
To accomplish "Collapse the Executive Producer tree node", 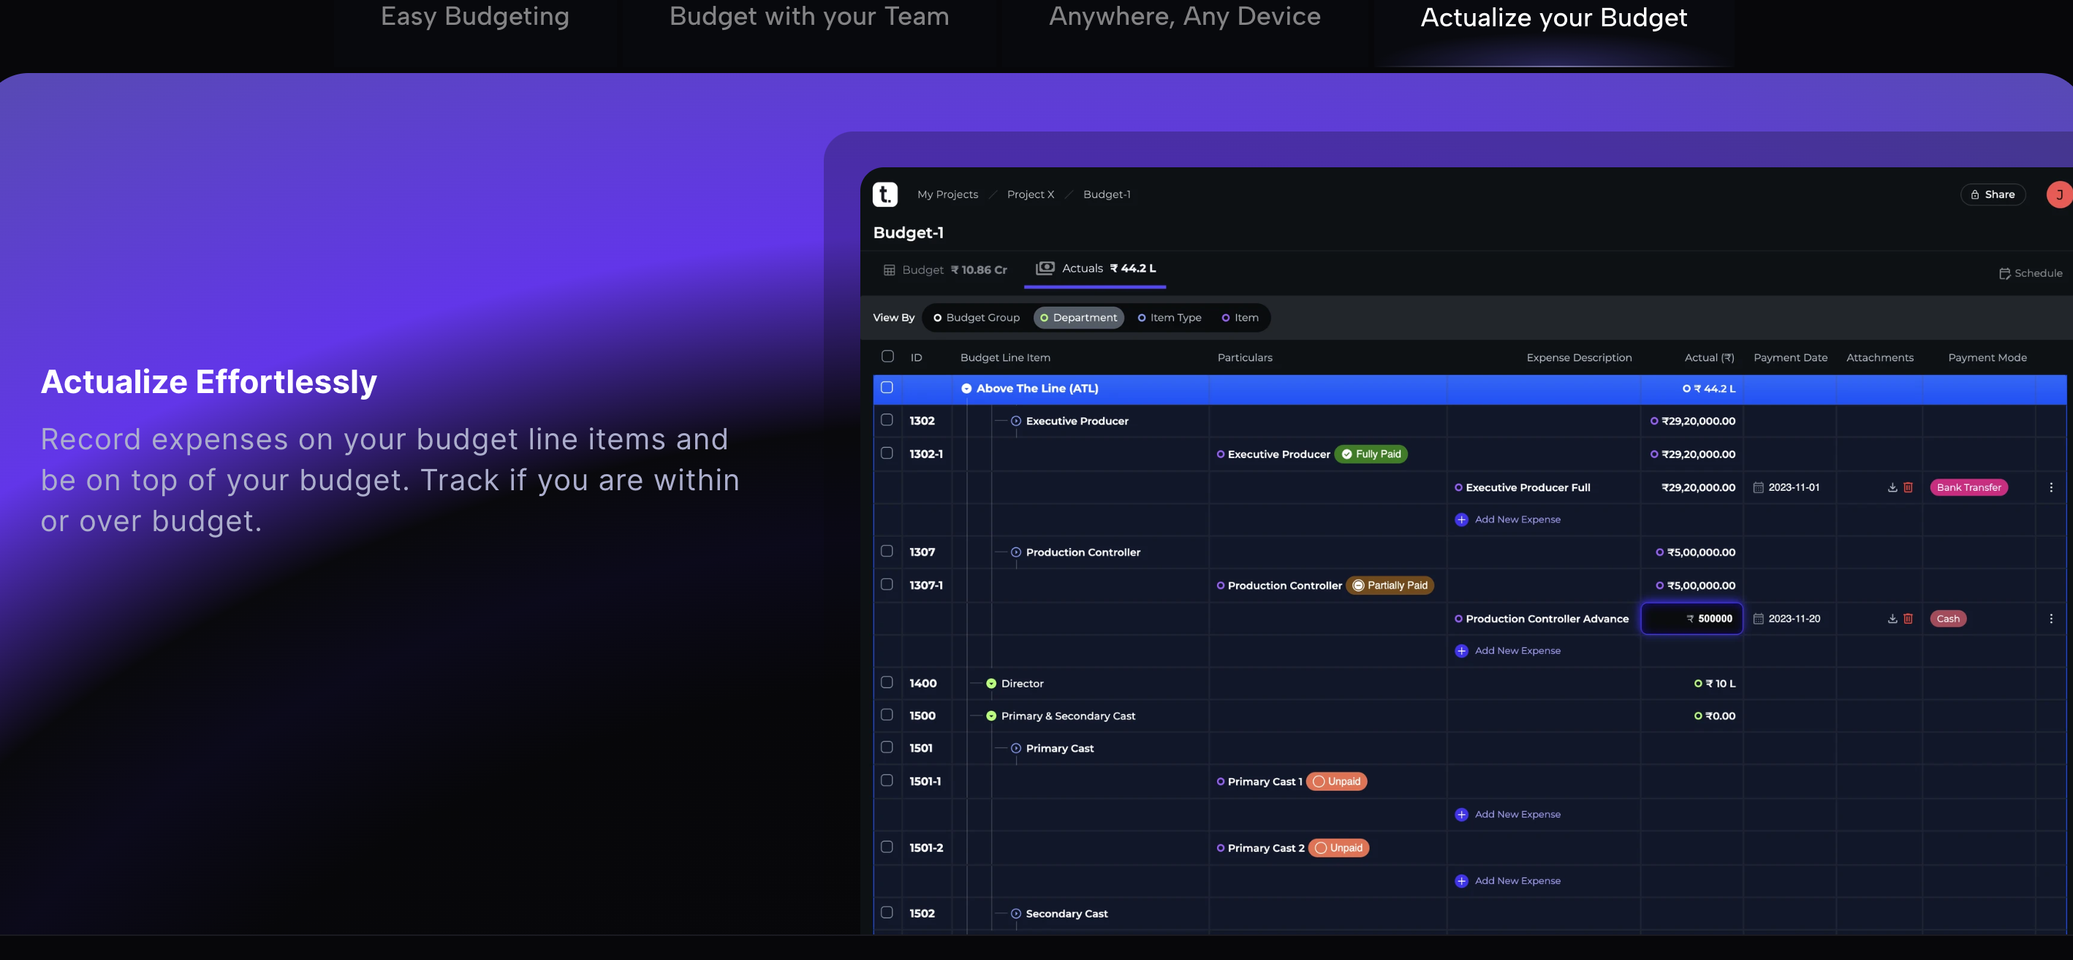I will 1016,422.
